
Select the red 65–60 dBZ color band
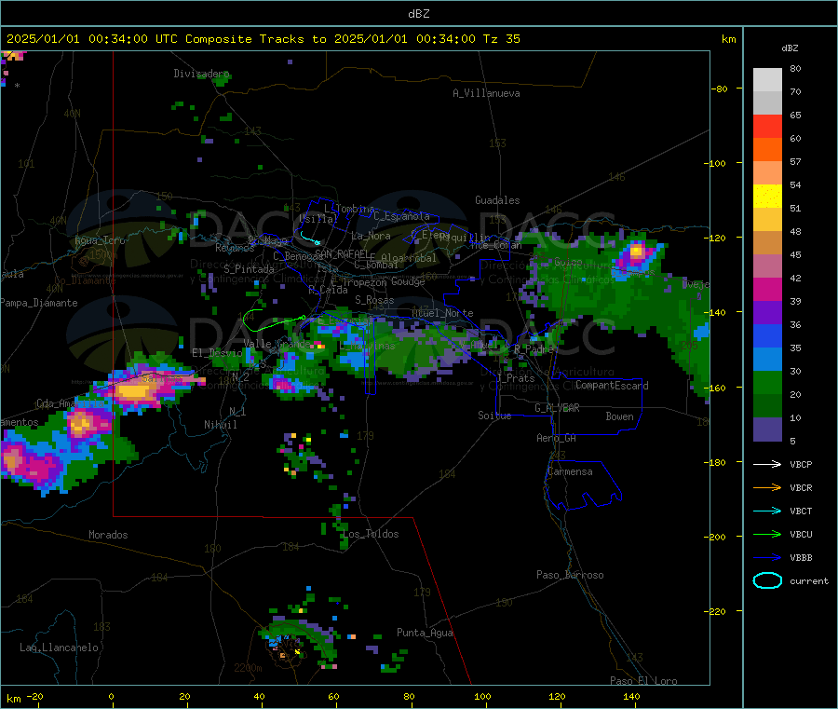[x=767, y=126]
